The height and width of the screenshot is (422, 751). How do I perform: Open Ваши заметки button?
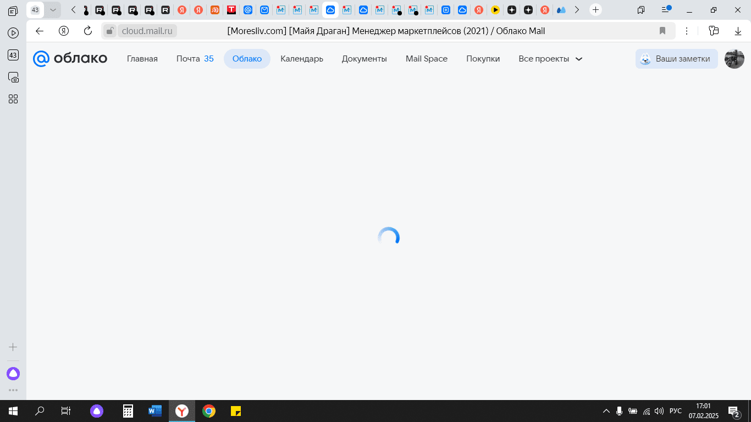tap(676, 59)
